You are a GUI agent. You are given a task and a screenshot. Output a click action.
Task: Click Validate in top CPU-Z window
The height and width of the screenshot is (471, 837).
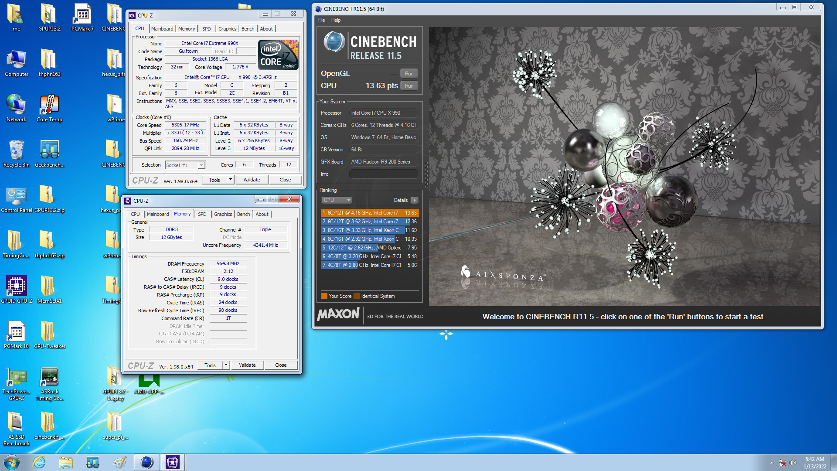point(252,180)
